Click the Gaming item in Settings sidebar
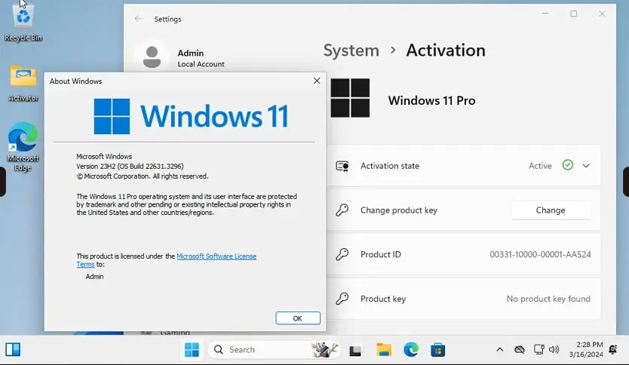Image resolution: width=629 pixels, height=365 pixels. coord(175,332)
